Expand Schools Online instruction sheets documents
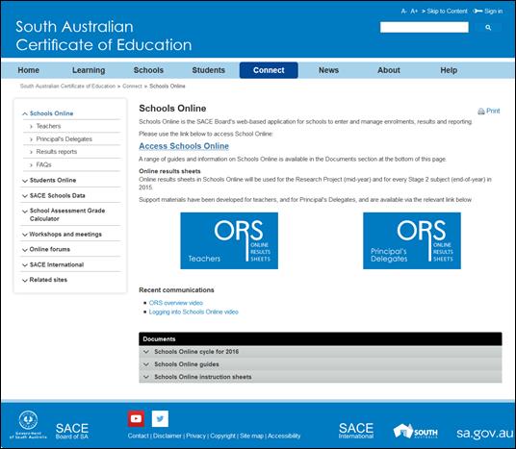The image size is (516, 449). coord(321,377)
